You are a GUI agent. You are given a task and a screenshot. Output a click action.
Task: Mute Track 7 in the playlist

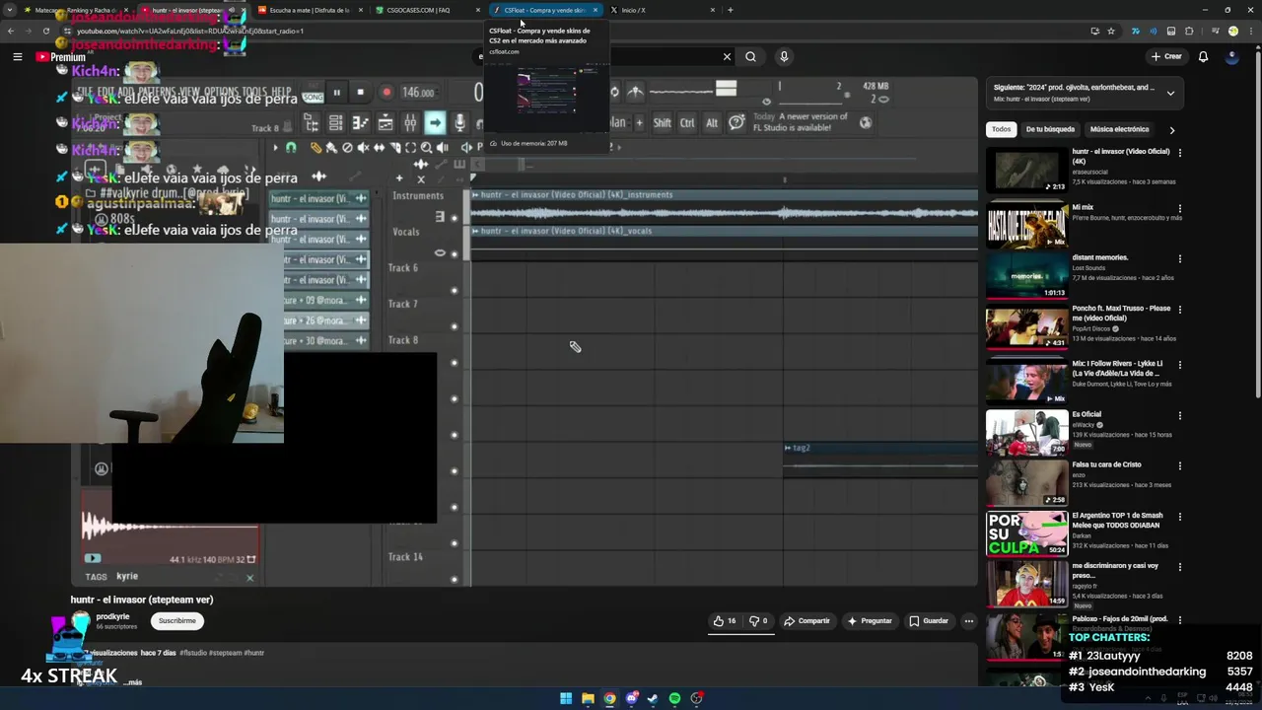455,326
